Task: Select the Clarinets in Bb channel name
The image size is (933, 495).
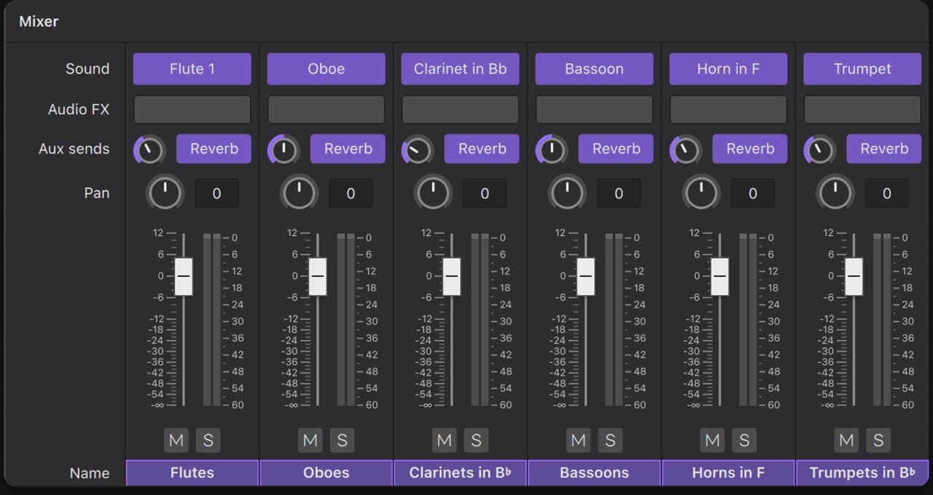Action: coord(461,472)
